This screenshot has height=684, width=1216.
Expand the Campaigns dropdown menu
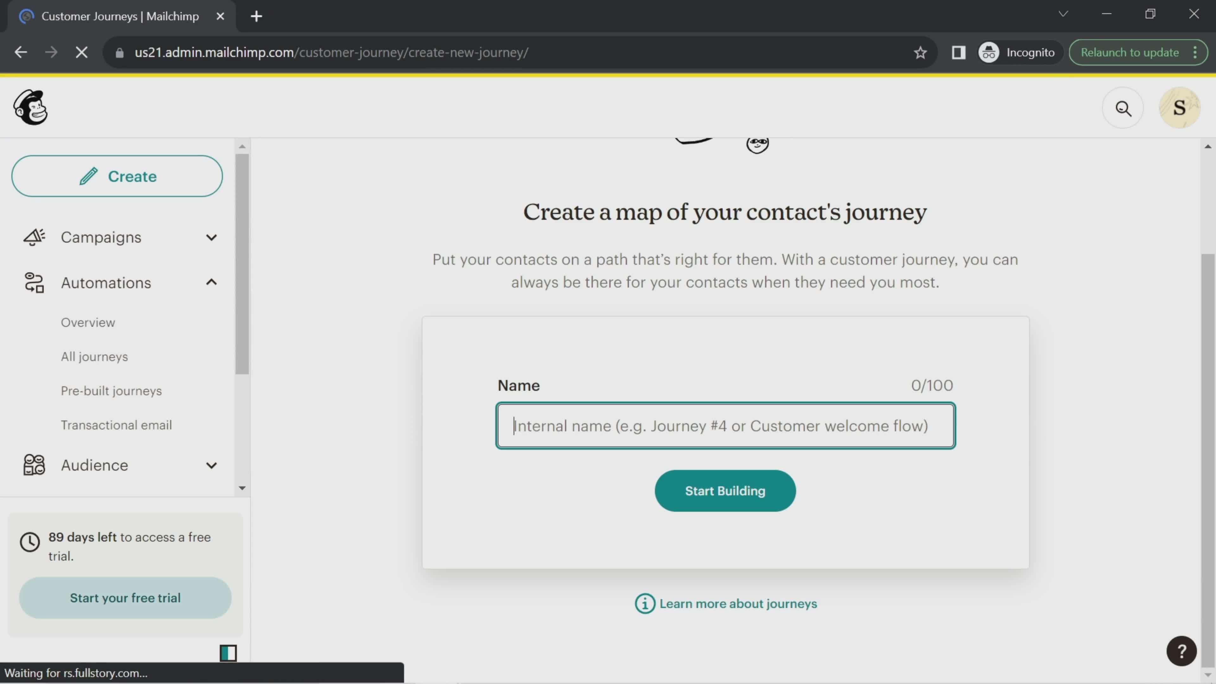(x=211, y=237)
